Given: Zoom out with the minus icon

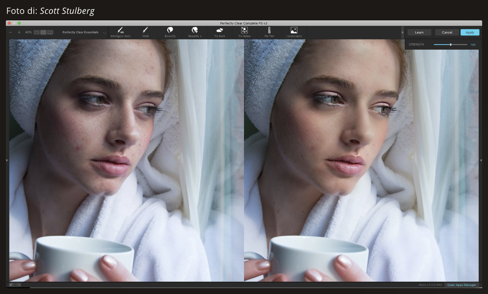Looking at the screenshot, I should pyautogui.click(x=11, y=32).
